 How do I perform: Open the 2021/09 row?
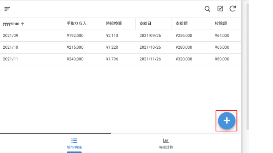(121, 36)
